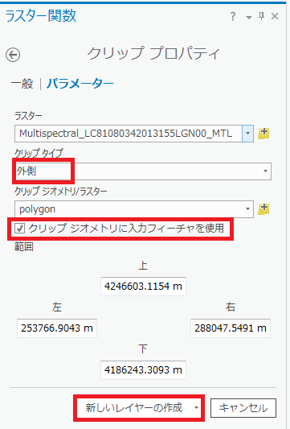Screen dimensions: 290x429
Task: Go back with the circled arrow icon
Action: click(x=13, y=55)
